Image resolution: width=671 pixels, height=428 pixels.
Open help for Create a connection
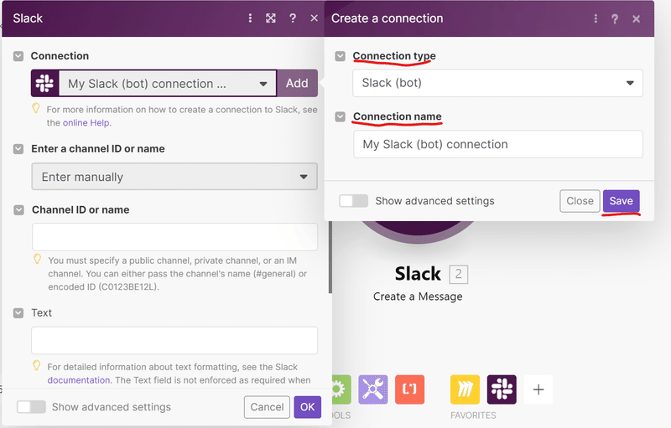coord(615,18)
